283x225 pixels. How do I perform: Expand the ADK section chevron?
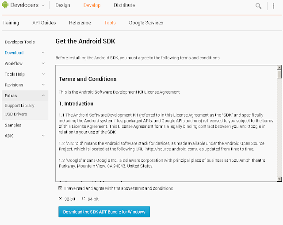[x=43, y=136]
